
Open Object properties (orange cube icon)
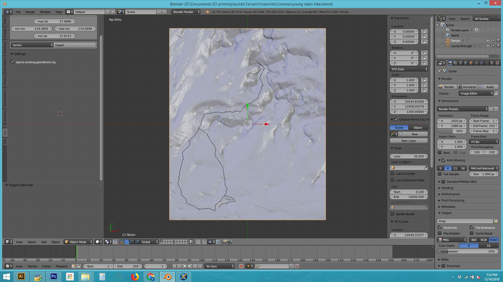pos(471,63)
